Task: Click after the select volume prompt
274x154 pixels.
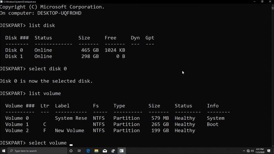Action: click(71, 143)
